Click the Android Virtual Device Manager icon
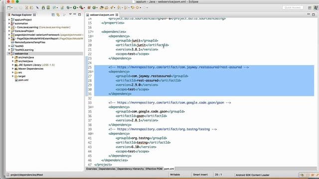 [x=48, y=7]
